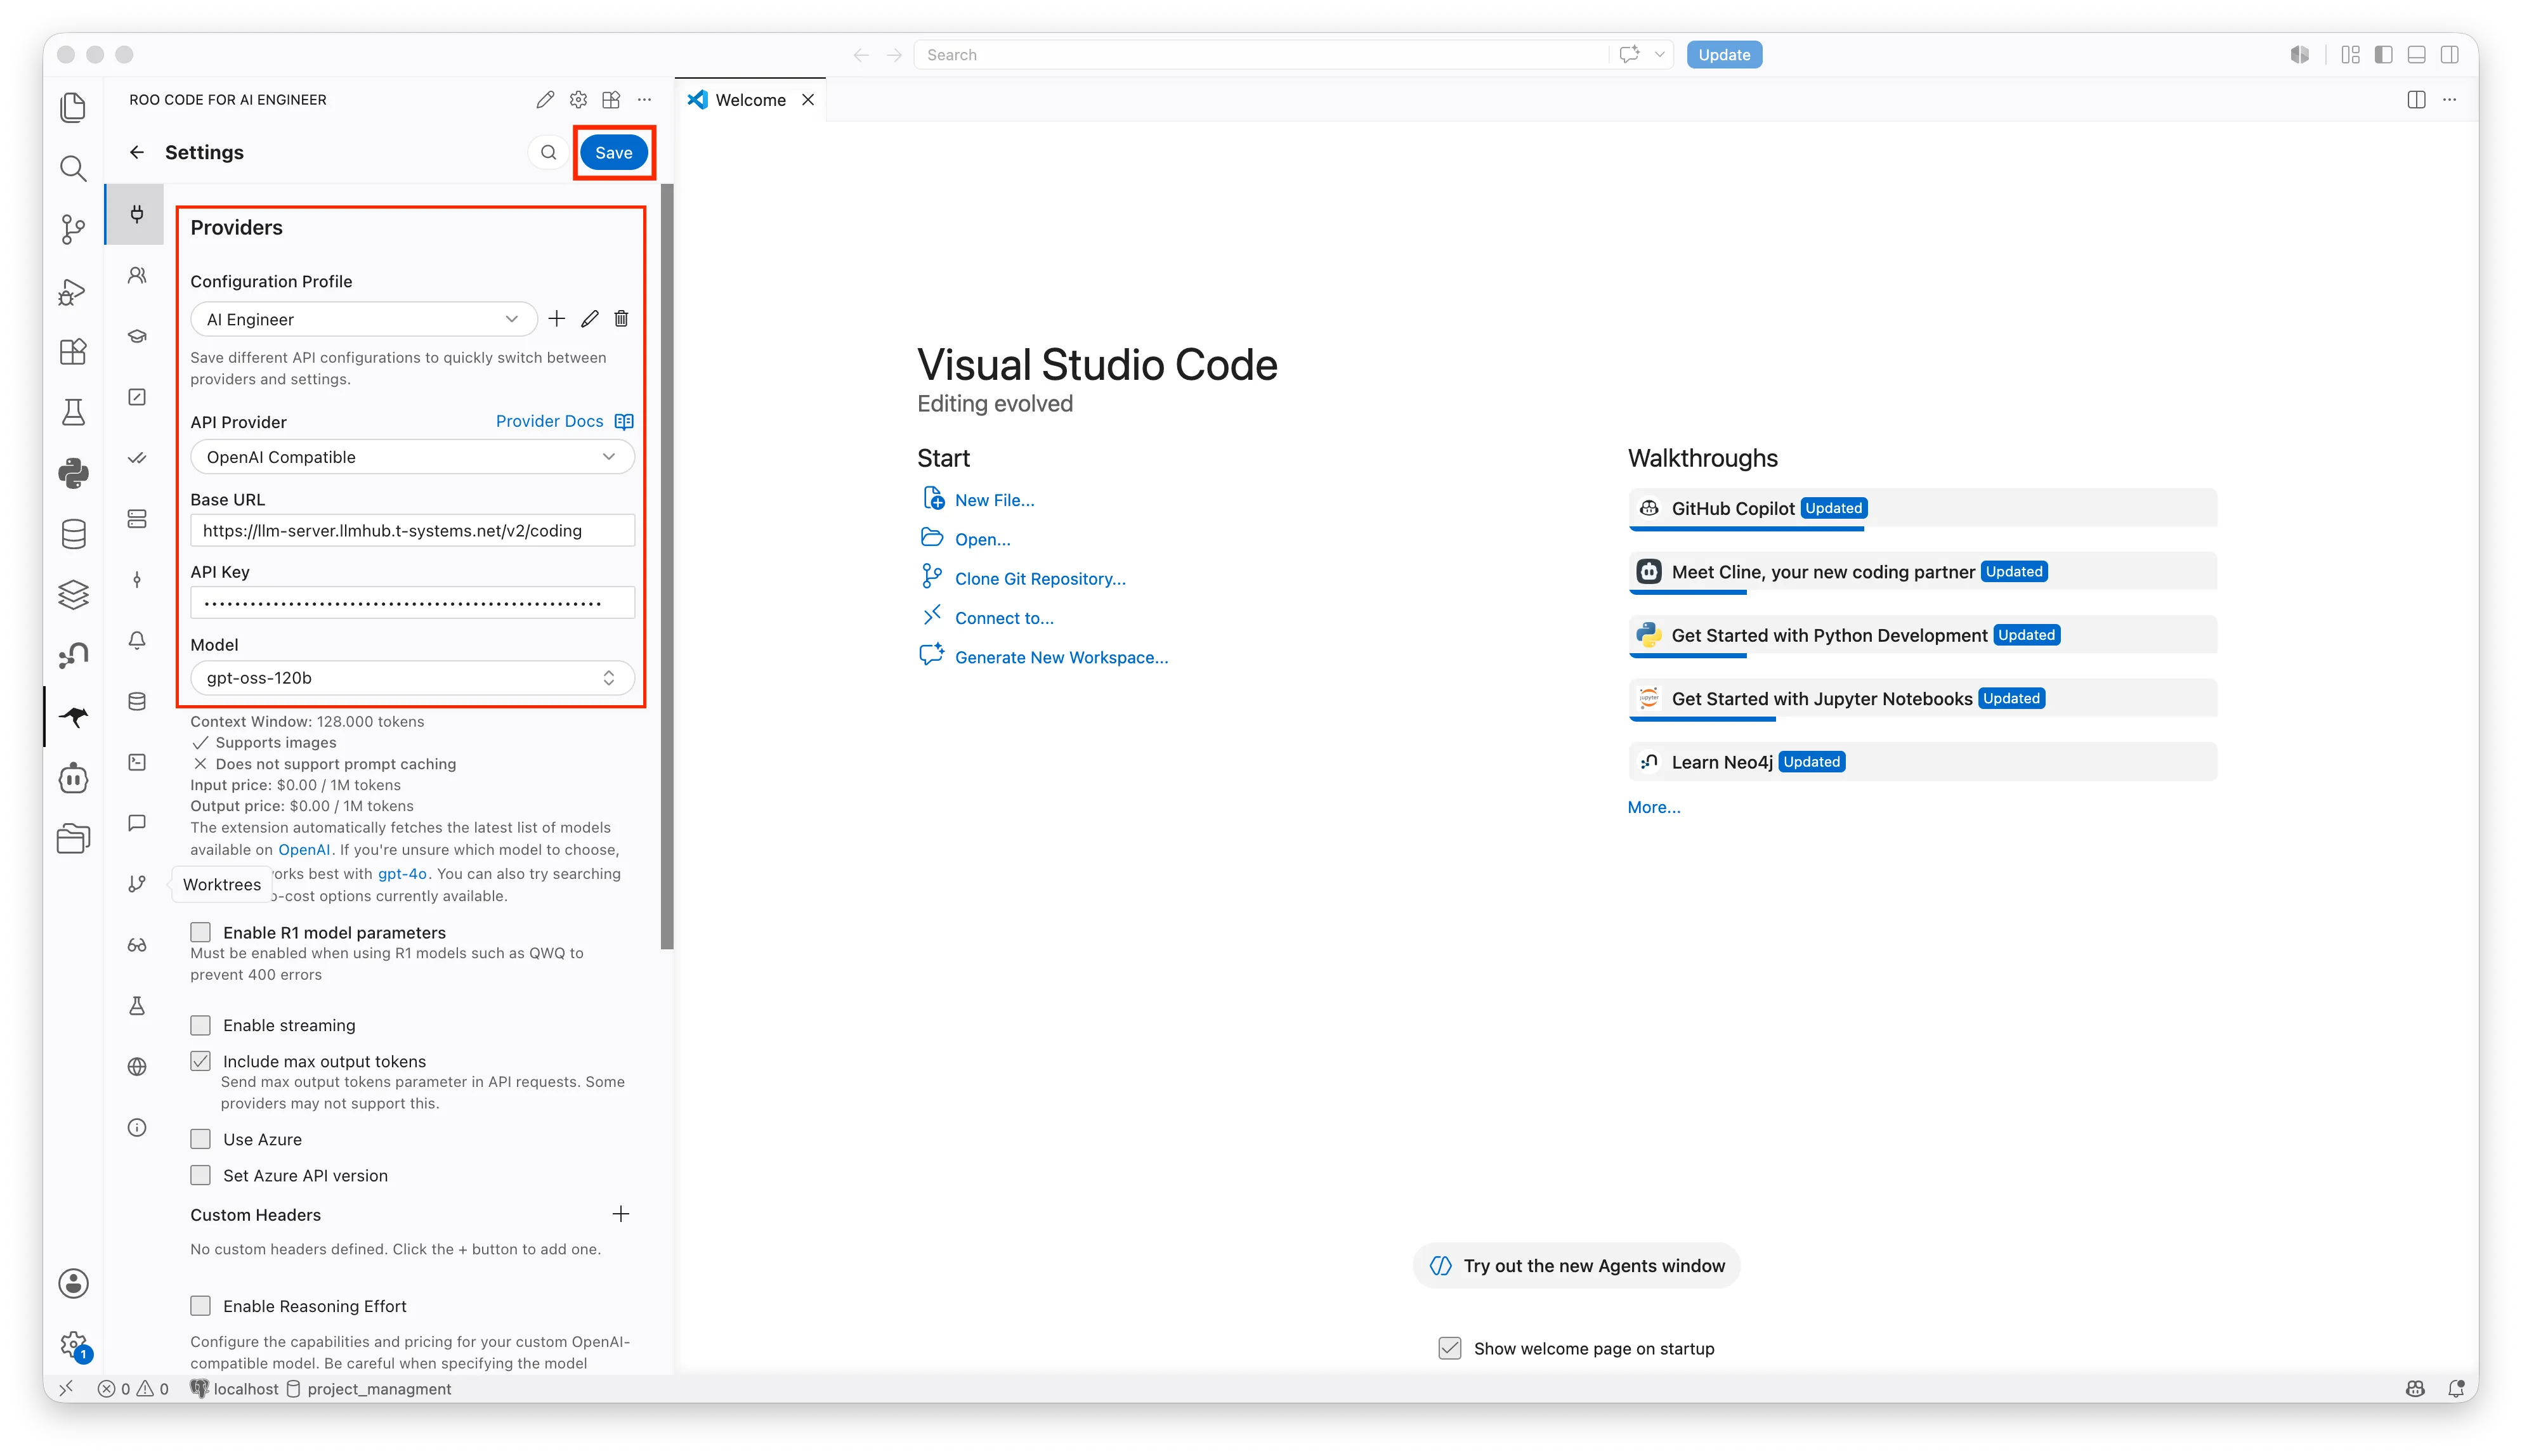This screenshot has width=2522, height=1456.
Task: Save the Roo Code settings
Action: coord(613,153)
